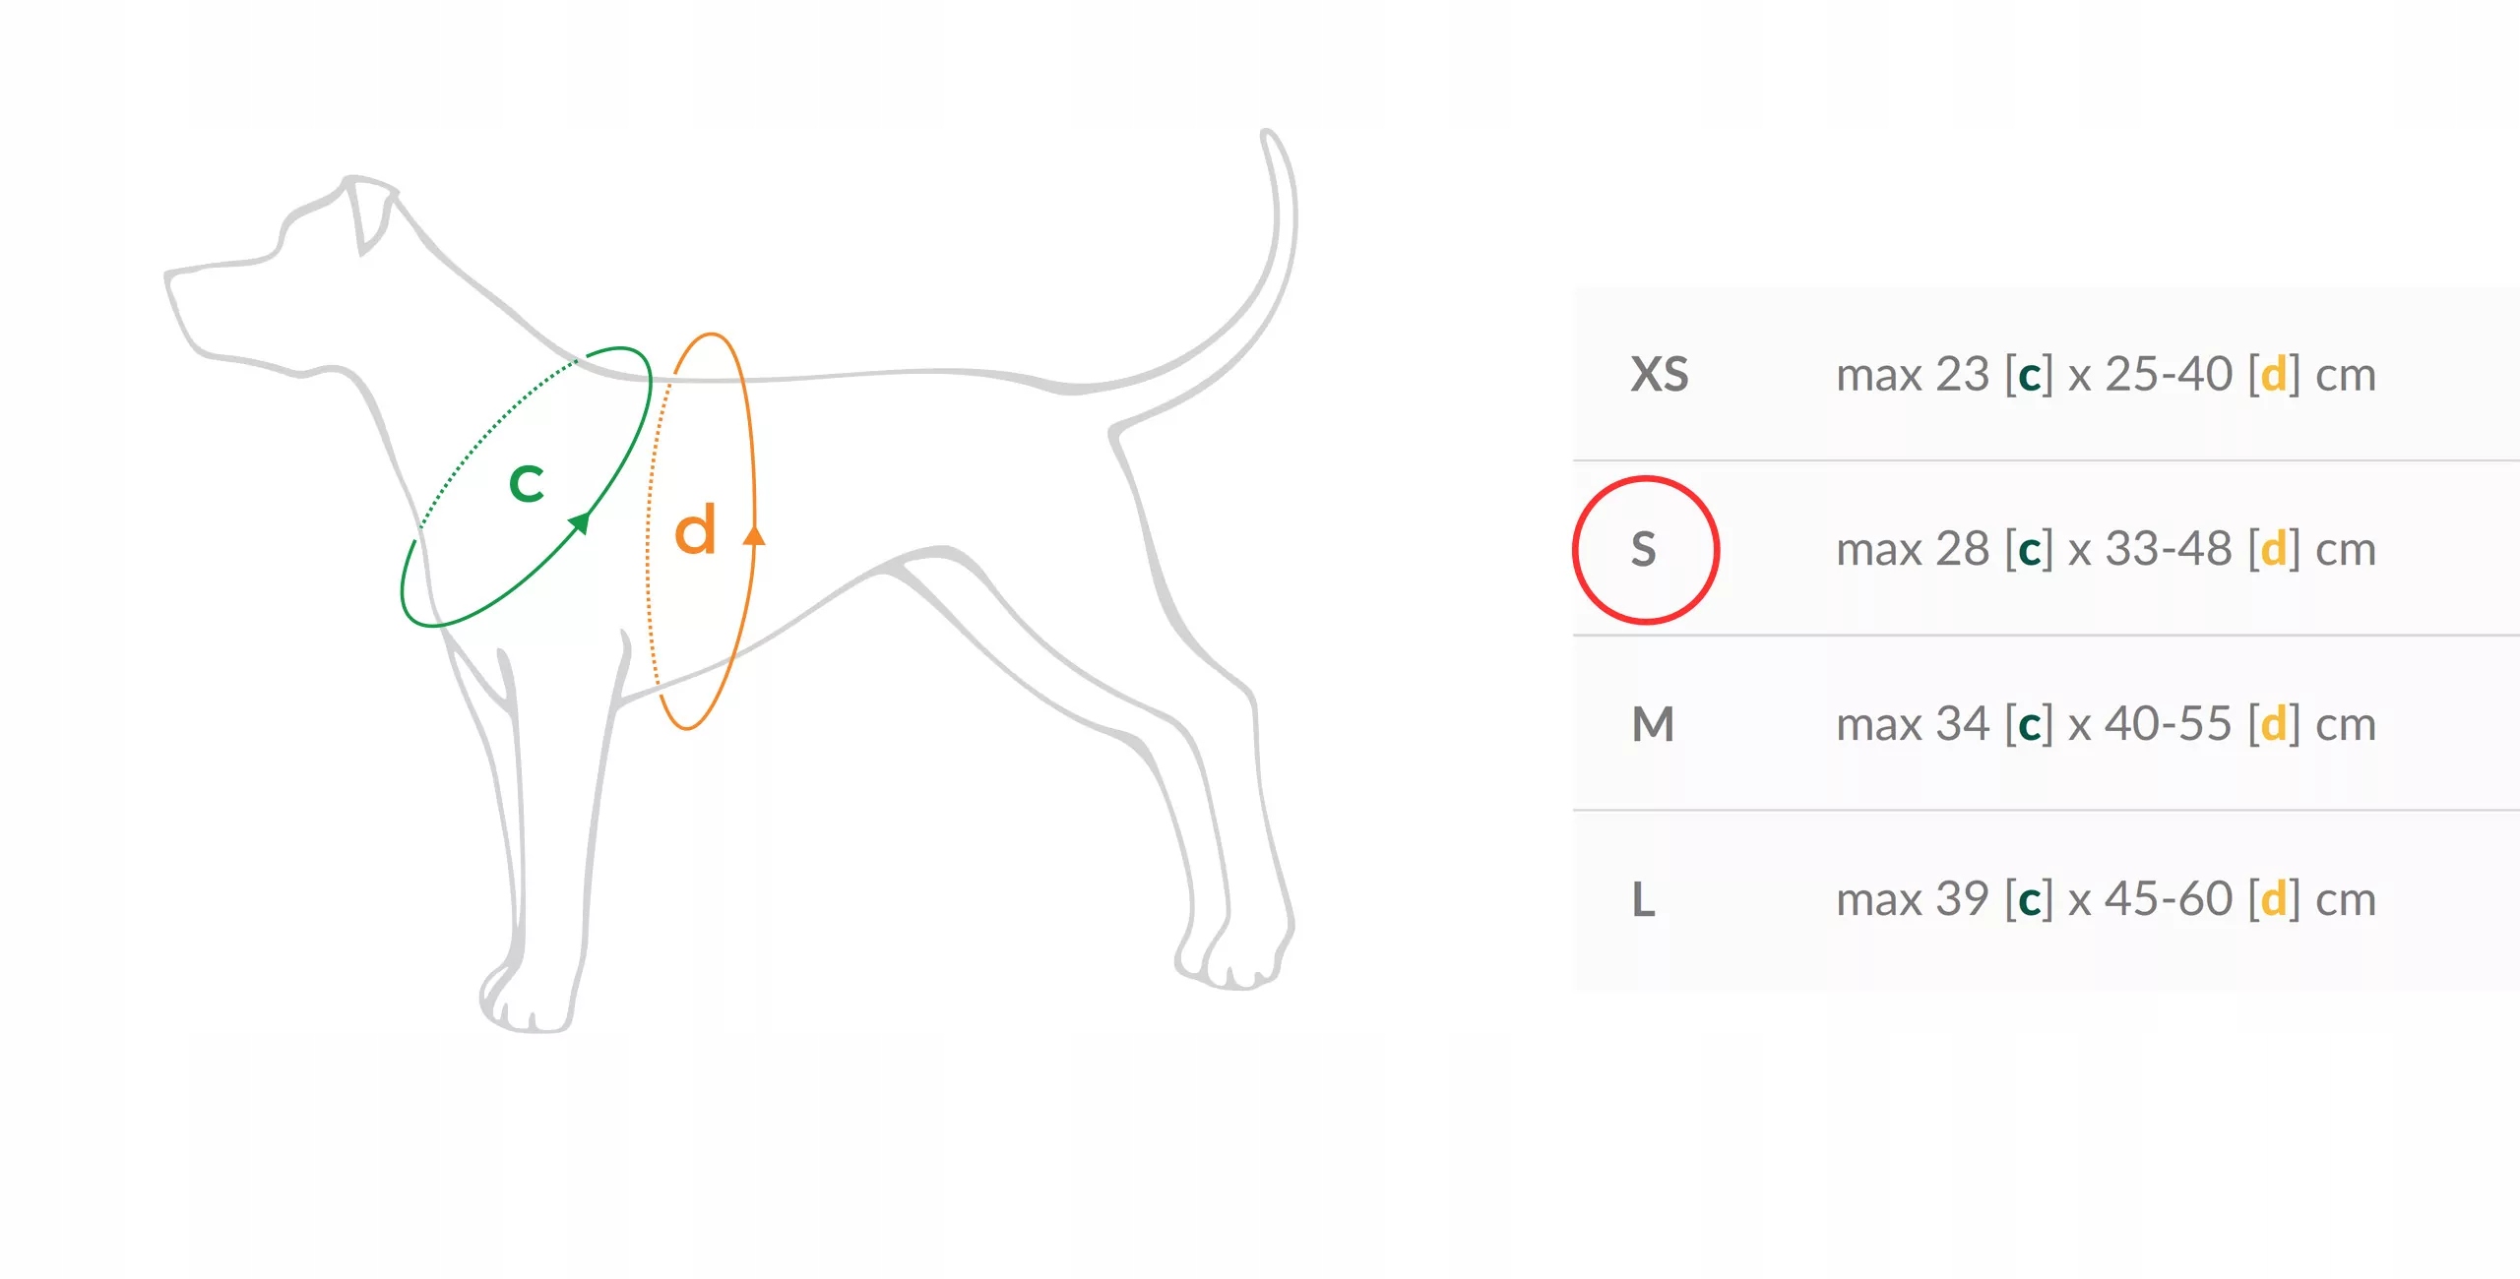Image resolution: width=2520 pixels, height=1279 pixels.
Task: Click the "40-55" range in M row
Action: [2169, 725]
